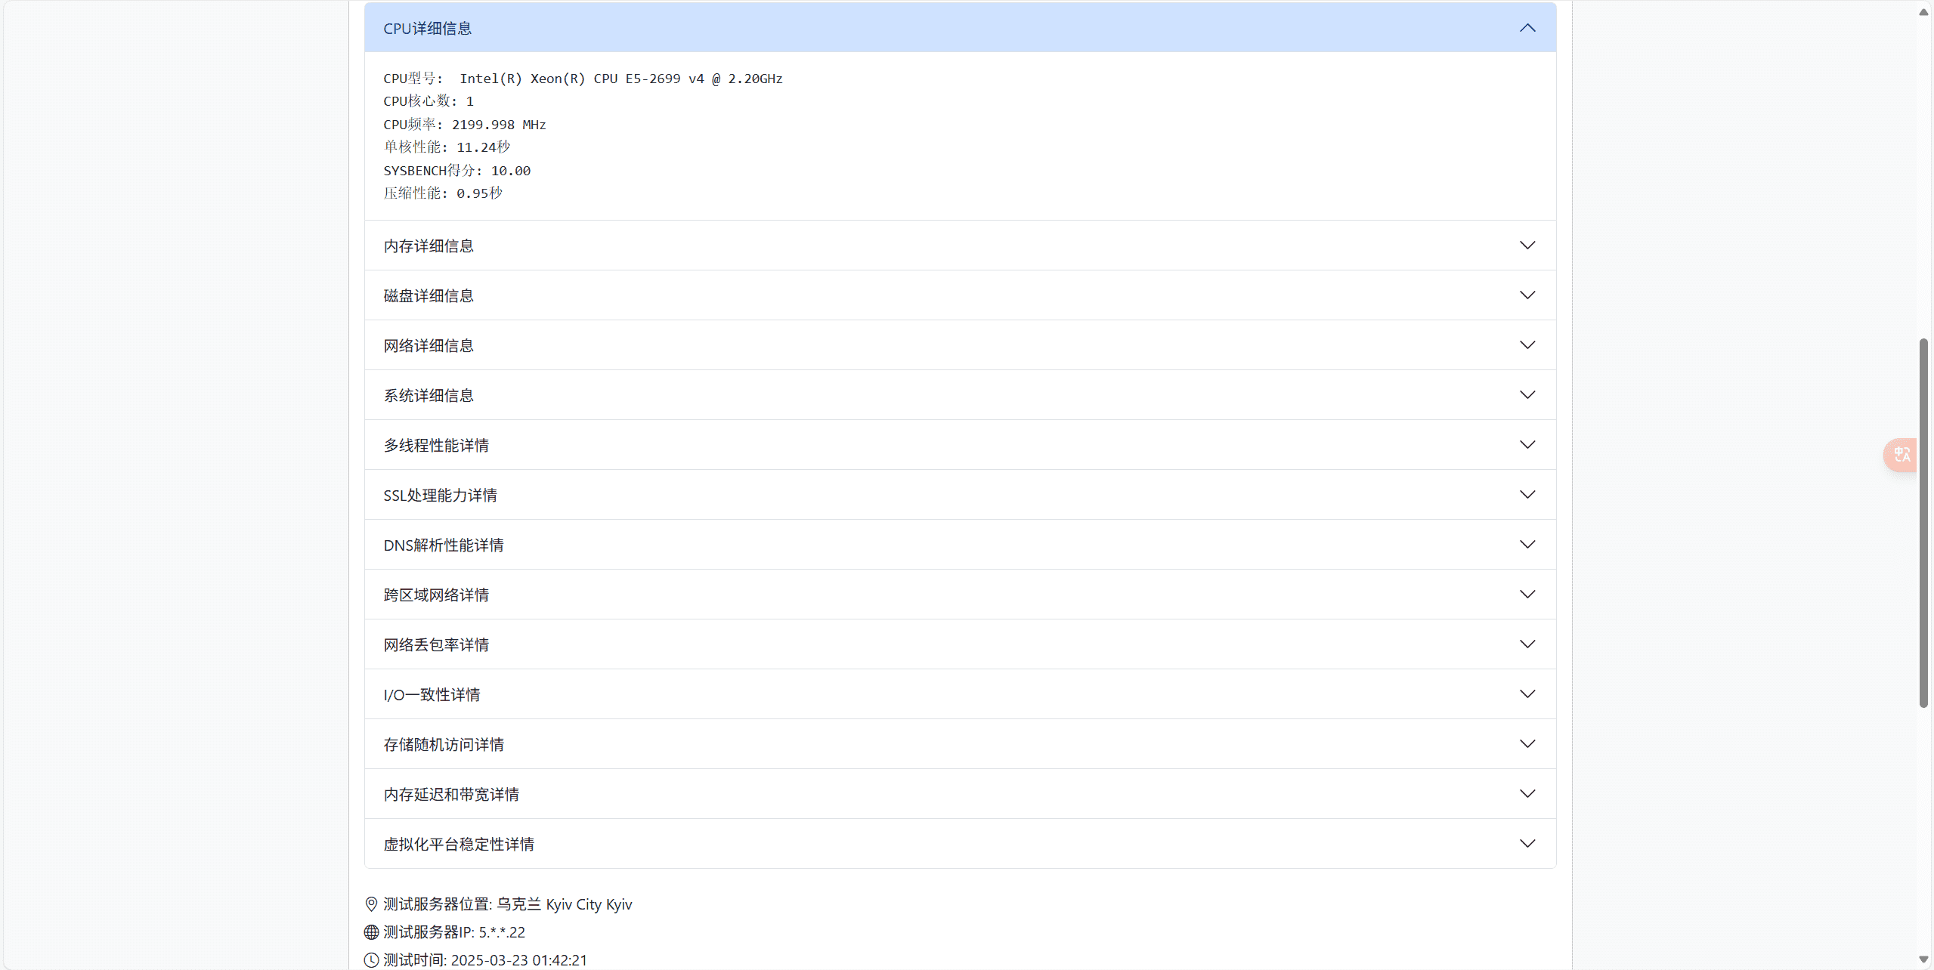
Task: Expand the SSL处理能力详情 chevron
Action: pos(1527,495)
